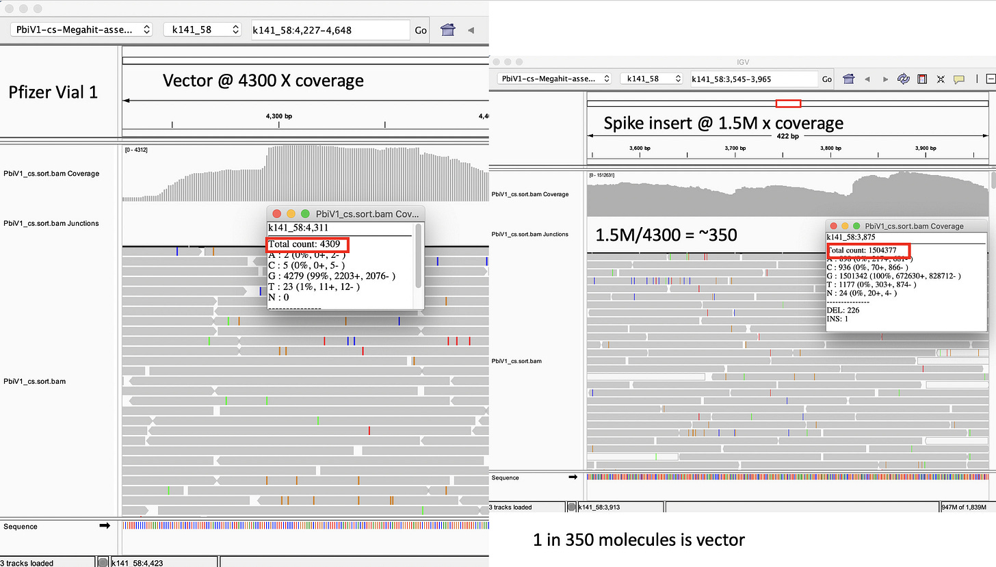Screen dimensions: 996x567
Task: Click status bar position 'k141_58:3,913'
Action: coord(601,507)
